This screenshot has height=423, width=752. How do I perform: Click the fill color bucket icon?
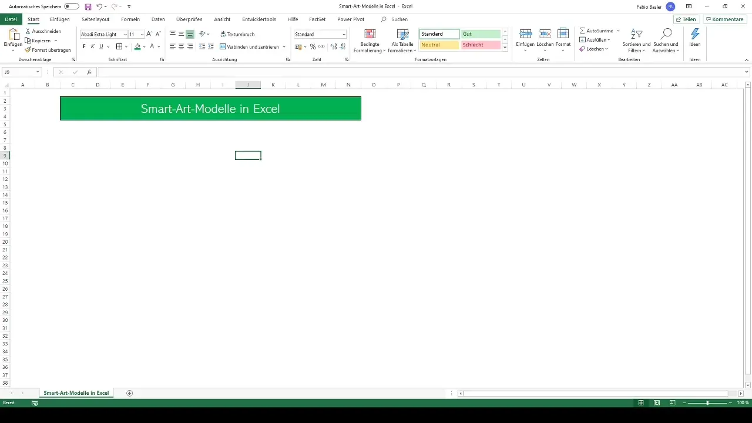pyautogui.click(x=137, y=46)
